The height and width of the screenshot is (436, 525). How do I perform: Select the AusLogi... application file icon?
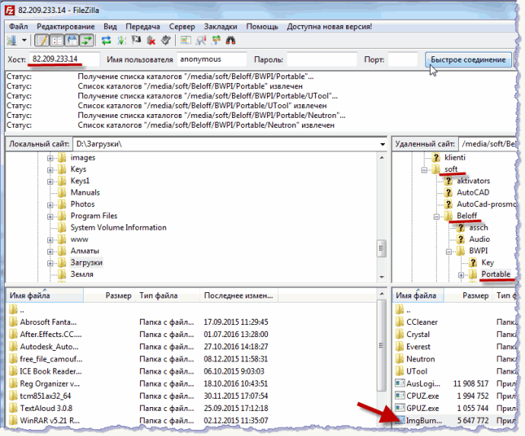tap(399, 383)
